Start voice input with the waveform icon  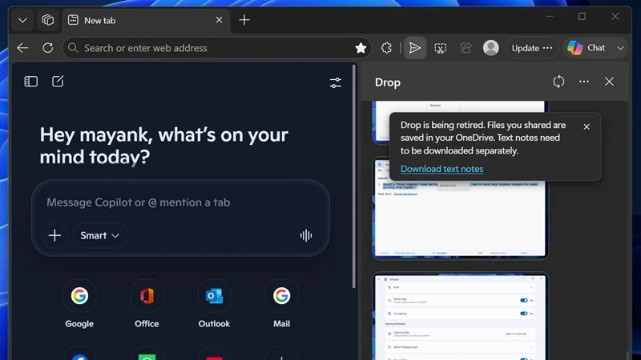[306, 235]
